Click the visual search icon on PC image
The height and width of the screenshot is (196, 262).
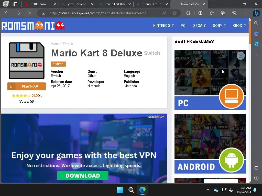[x=241, y=56]
